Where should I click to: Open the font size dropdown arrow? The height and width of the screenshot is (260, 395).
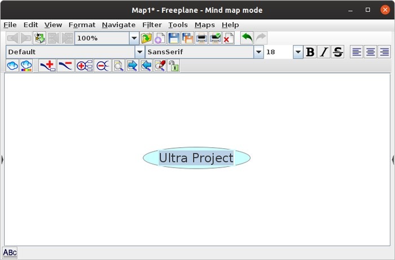click(x=298, y=52)
